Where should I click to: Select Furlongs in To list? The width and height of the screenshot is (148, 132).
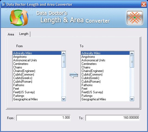pos(105,96)
